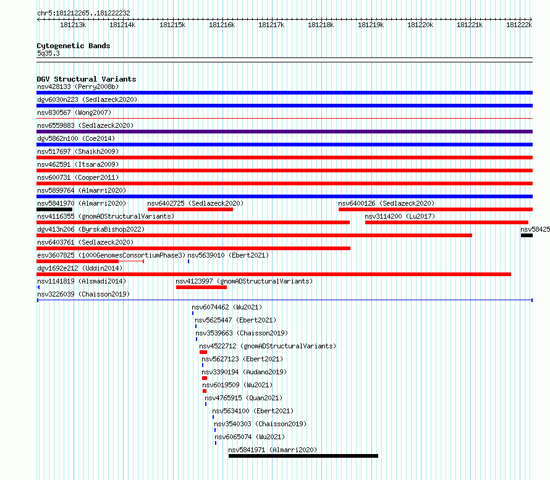Select nsv4123997 (gnomADStructuralVariants) label
The height and width of the screenshot is (480, 550).
[x=244, y=281]
